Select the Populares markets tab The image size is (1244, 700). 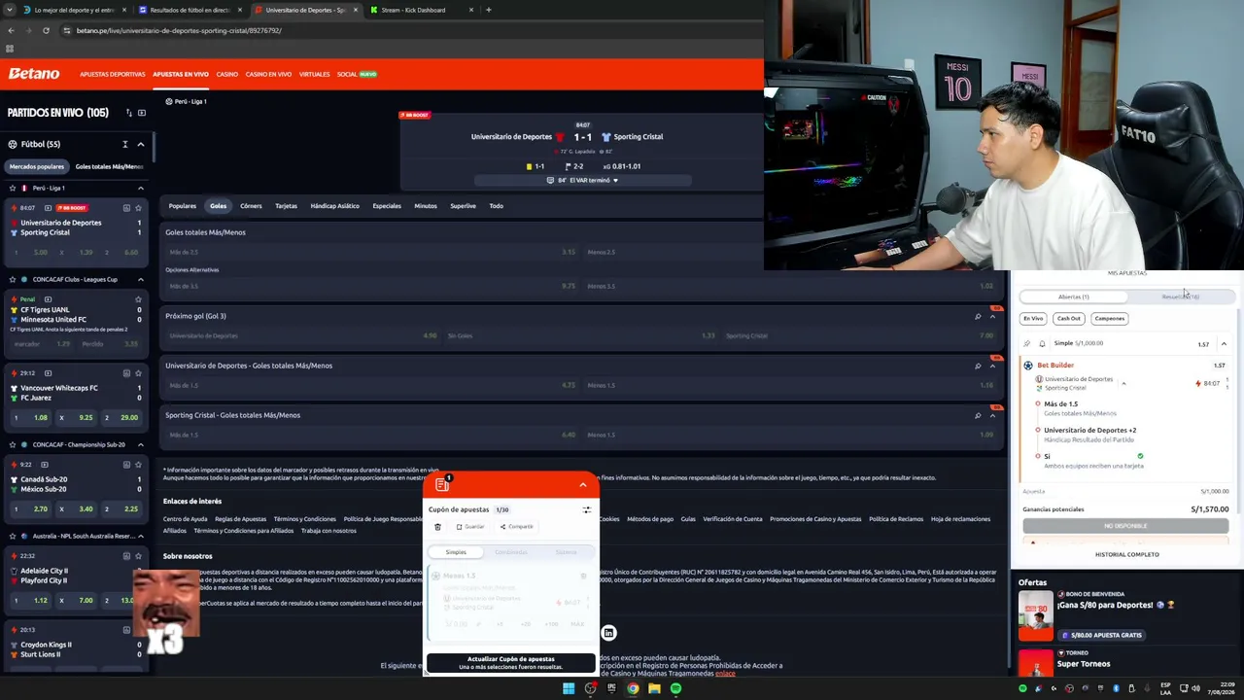click(x=183, y=206)
